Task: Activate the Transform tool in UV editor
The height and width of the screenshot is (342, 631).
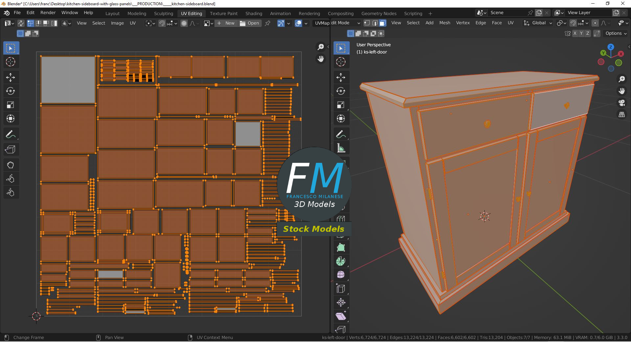Action: tap(11, 118)
